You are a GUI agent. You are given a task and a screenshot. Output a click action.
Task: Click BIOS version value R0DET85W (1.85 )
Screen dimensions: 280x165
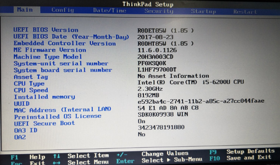tap(165, 30)
